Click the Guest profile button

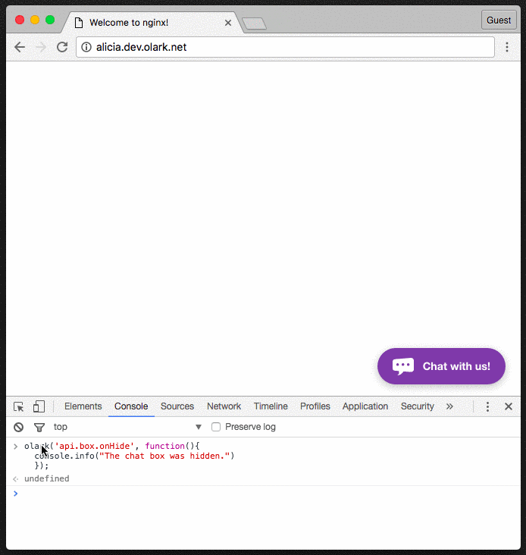[499, 20]
